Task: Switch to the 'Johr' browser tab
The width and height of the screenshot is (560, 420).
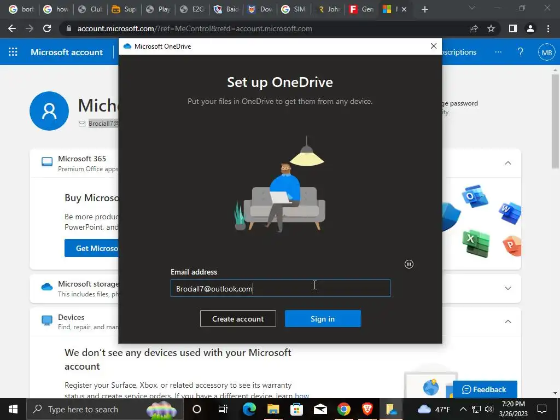Action: point(328,10)
